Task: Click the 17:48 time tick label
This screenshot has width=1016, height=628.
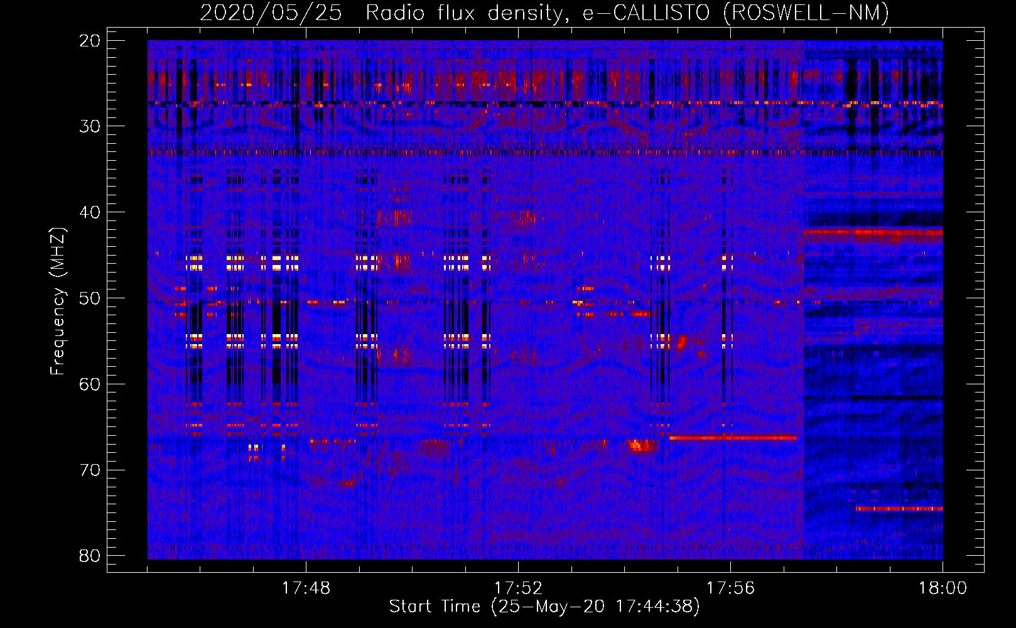Action: (306, 588)
